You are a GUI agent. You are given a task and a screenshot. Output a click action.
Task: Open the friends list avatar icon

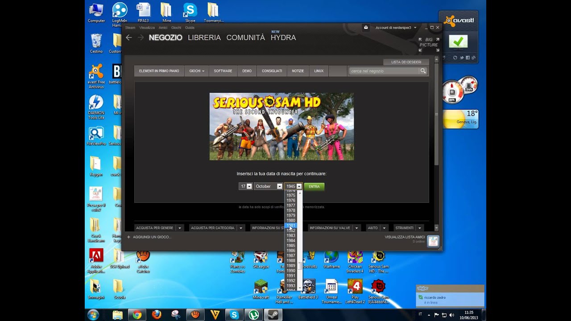point(433,241)
